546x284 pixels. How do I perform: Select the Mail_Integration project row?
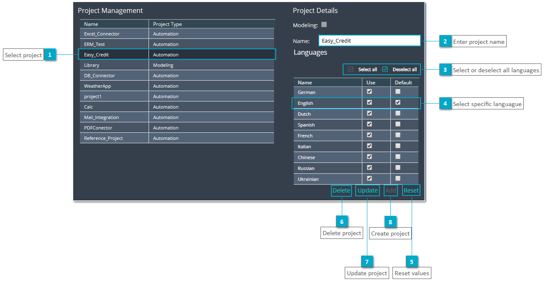click(x=177, y=117)
